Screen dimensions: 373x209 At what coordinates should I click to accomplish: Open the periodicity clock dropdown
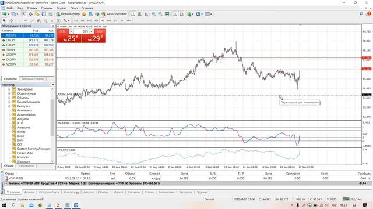click(199, 14)
